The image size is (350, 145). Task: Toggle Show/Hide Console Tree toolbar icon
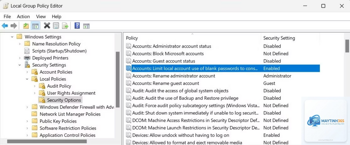click(35, 26)
